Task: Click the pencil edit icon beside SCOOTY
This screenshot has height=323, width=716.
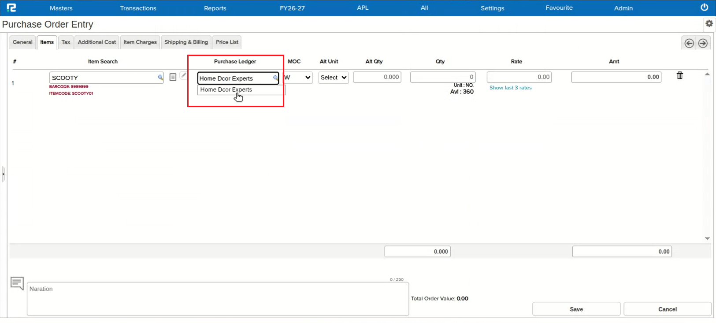Action: (x=184, y=75)
